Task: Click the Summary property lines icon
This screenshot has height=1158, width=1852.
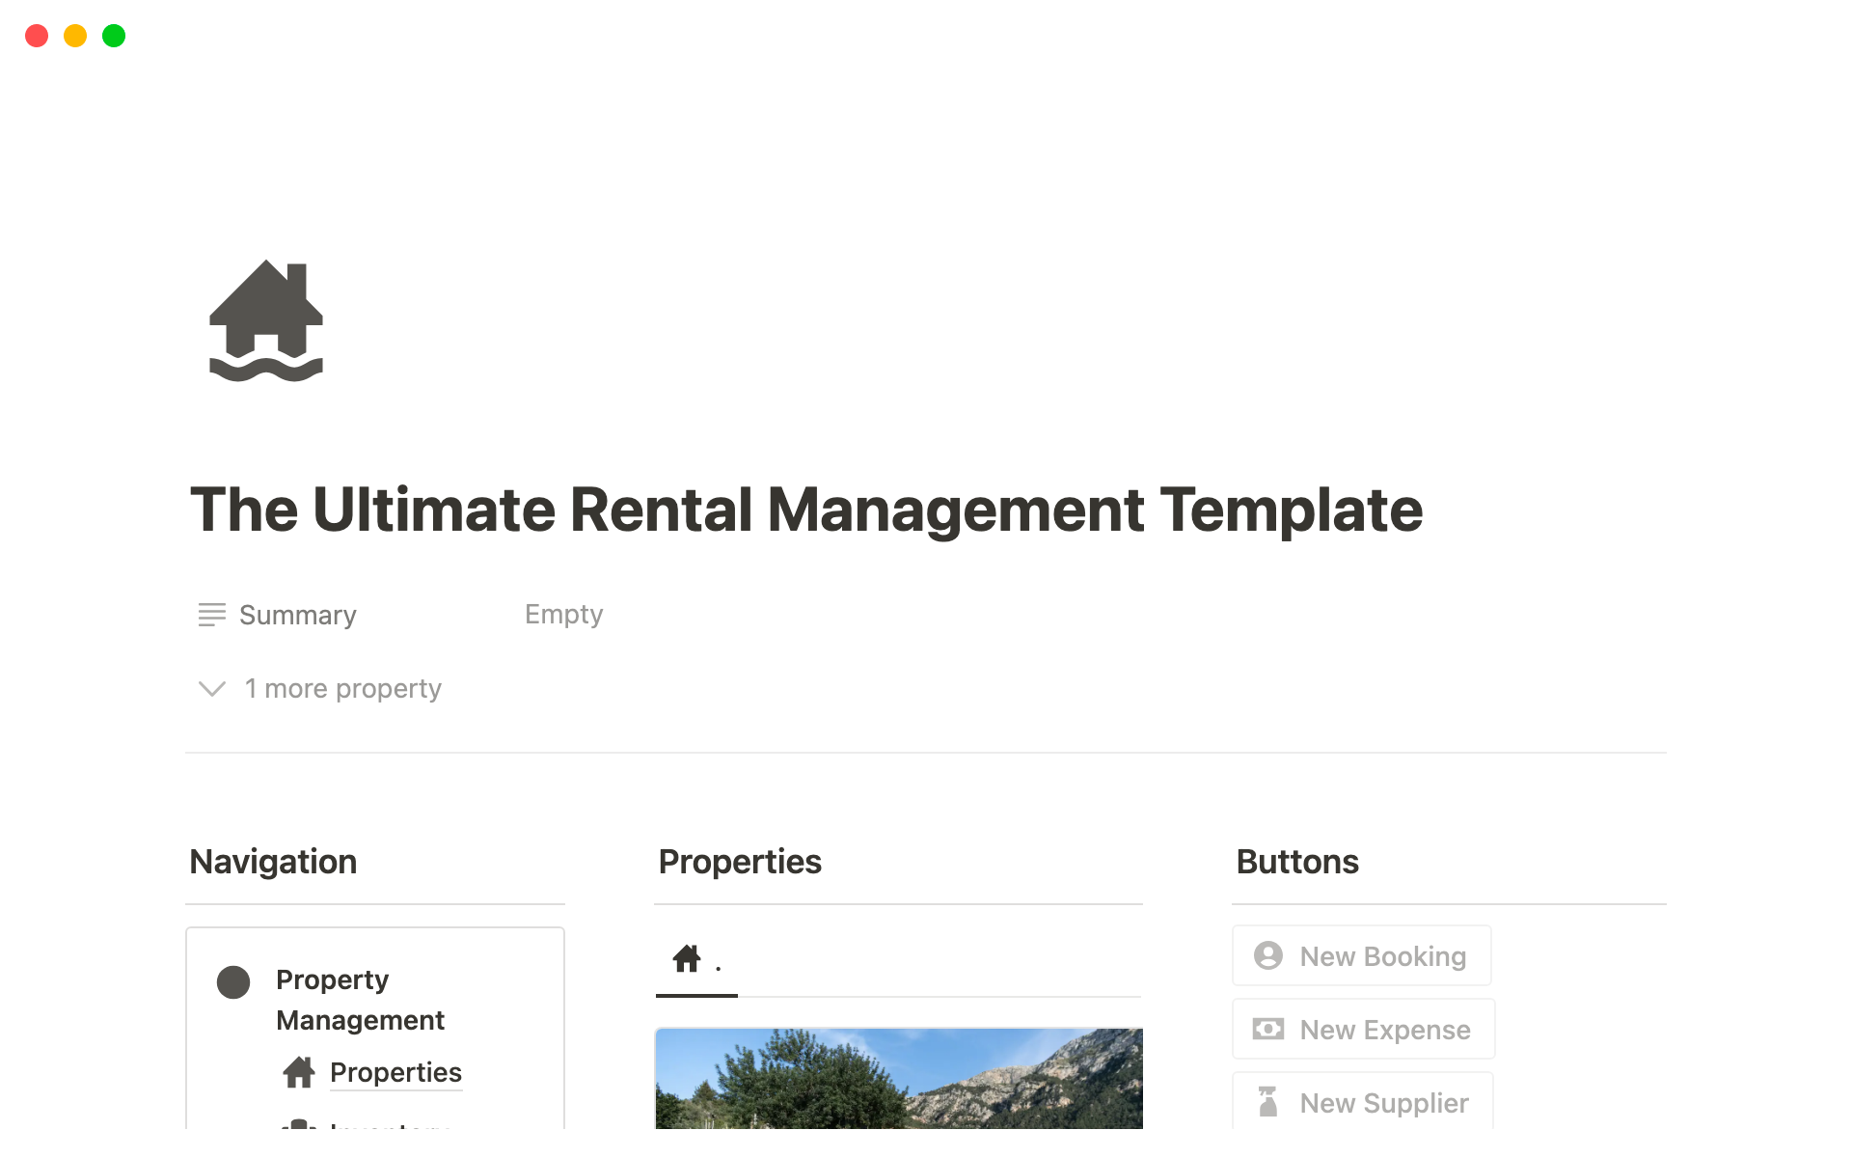Action: click(211, 615)
